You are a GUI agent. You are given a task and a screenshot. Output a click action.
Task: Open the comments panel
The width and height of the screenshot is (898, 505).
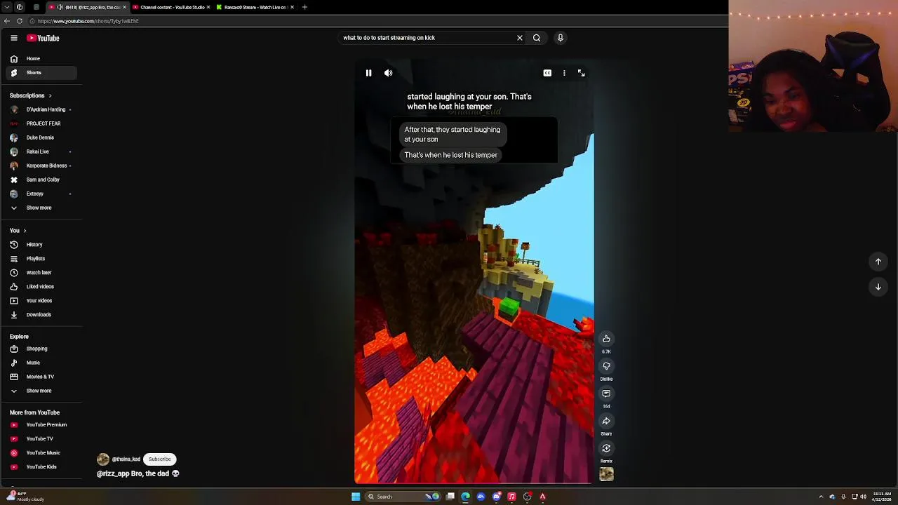point(606,393)
